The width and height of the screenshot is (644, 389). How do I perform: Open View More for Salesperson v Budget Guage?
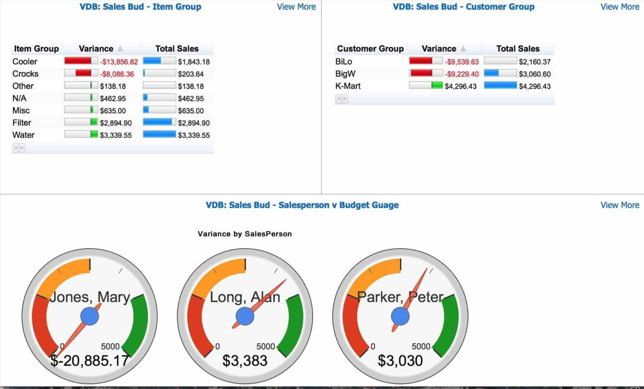[x=620, y=205]
